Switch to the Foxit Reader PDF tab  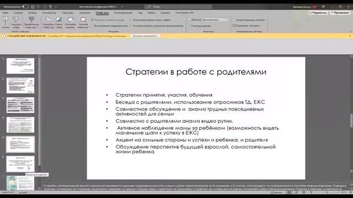click(184, 13)
